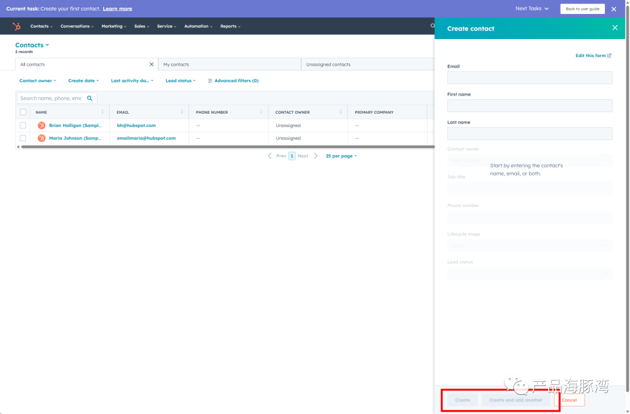Screen dimensions: 630x414
Task: Click the search magnifier in contacts search box
Action: [x=90, y=99]
